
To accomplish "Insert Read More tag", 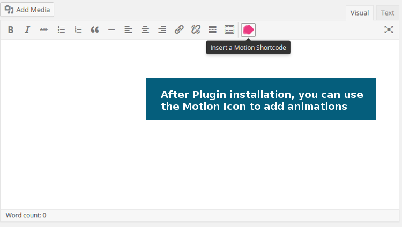I will point(213,30).
